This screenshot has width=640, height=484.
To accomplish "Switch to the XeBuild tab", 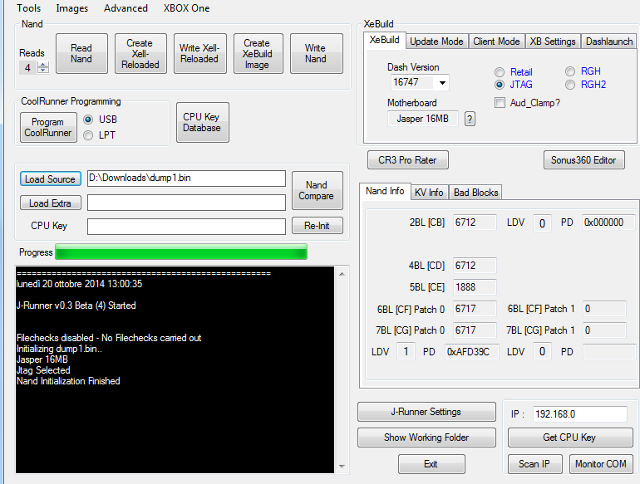I will pyautogui.click(x=384, y=40).
